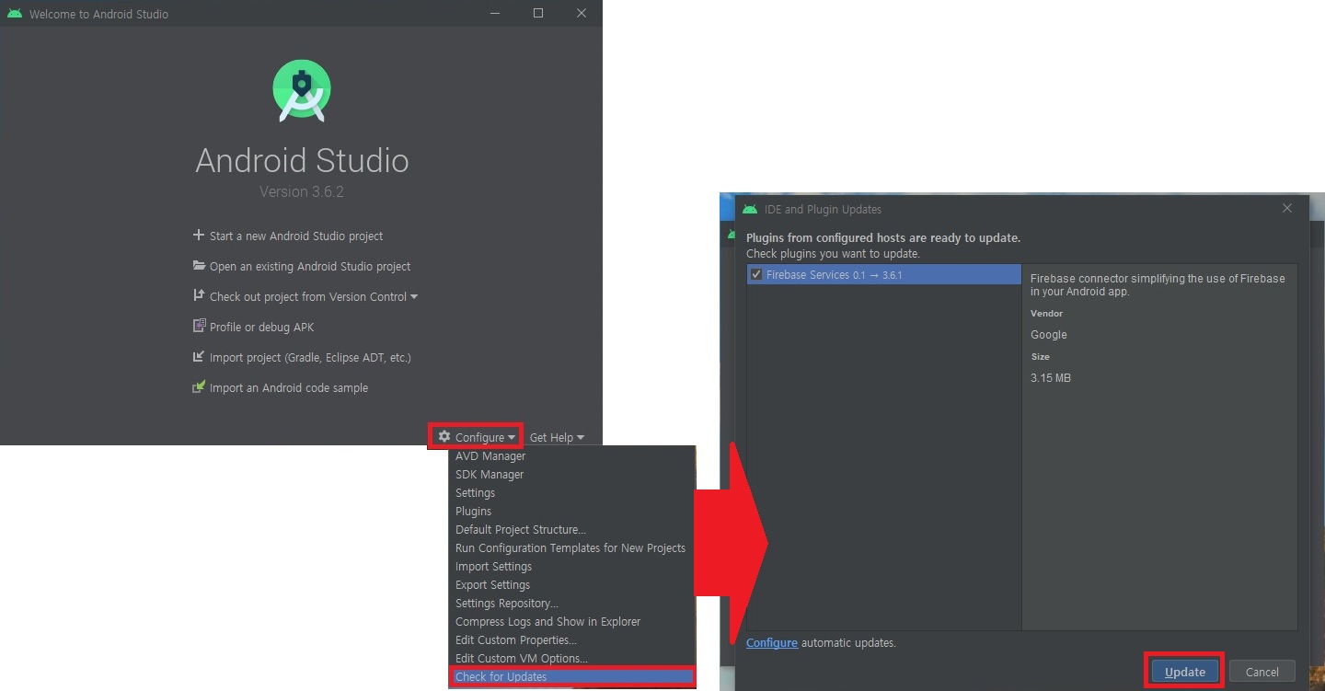The height and width of the screenshot is (691, 1325).
Task: Click Import an Android code sample
Action: [x=289, y=387]
